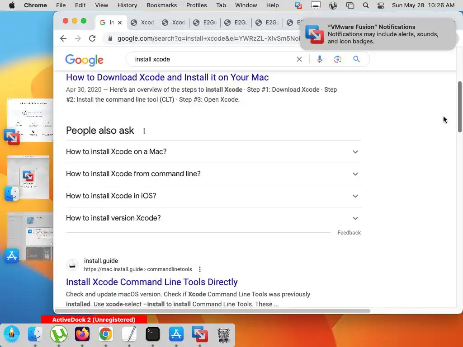Select the Finder window thumbnail on left
The image size is (463, 347).
click(x=28, y=177)
